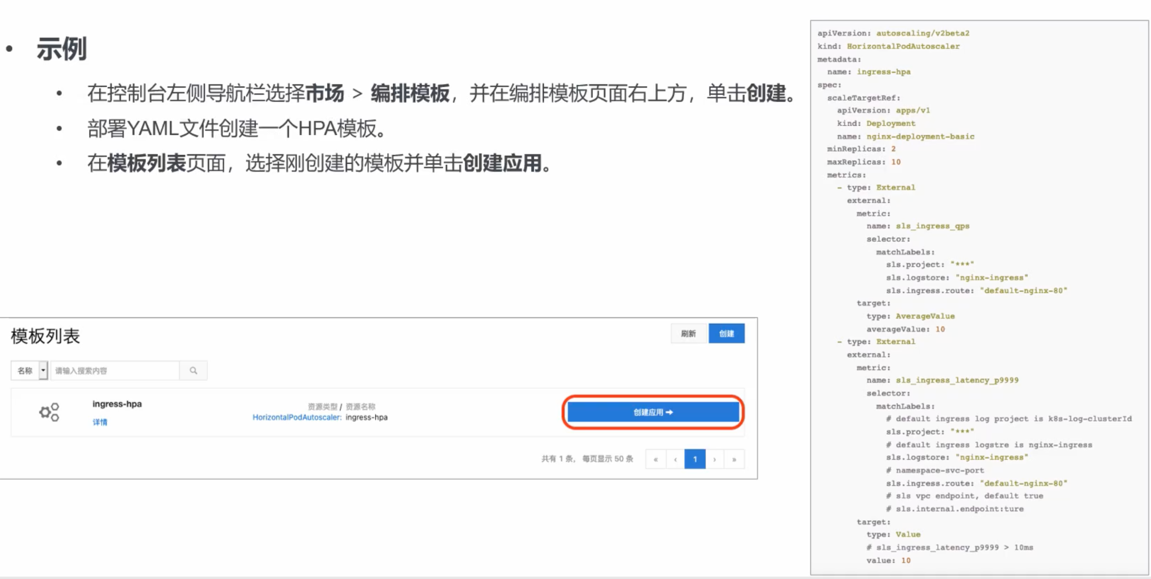Go to next page with › arrow
Image resolution: width=1151 pixels, height=579 pixels.
(x=714, y=459)
